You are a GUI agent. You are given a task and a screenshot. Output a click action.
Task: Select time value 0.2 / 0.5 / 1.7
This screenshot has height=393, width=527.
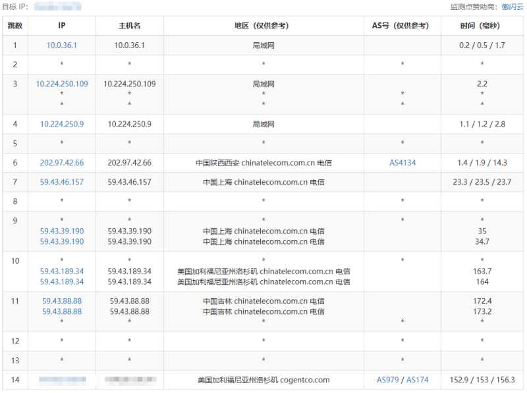482,45
